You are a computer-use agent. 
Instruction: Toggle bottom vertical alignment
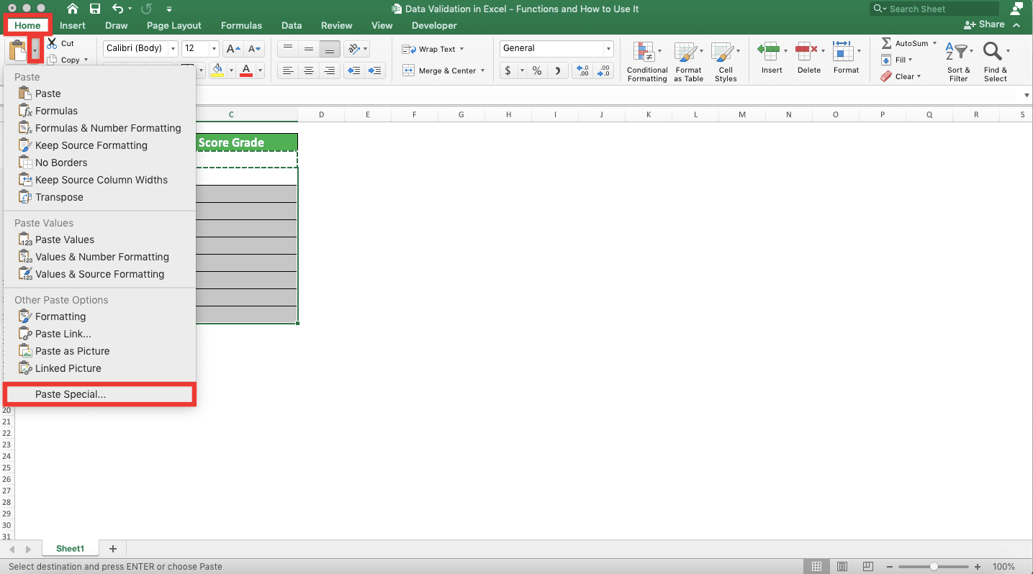click(x=330, y=48)
